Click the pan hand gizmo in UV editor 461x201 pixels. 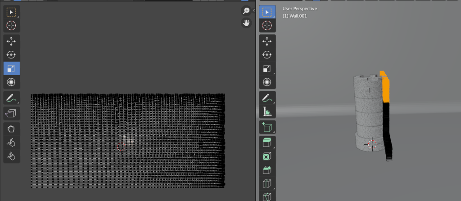point(246,23)
